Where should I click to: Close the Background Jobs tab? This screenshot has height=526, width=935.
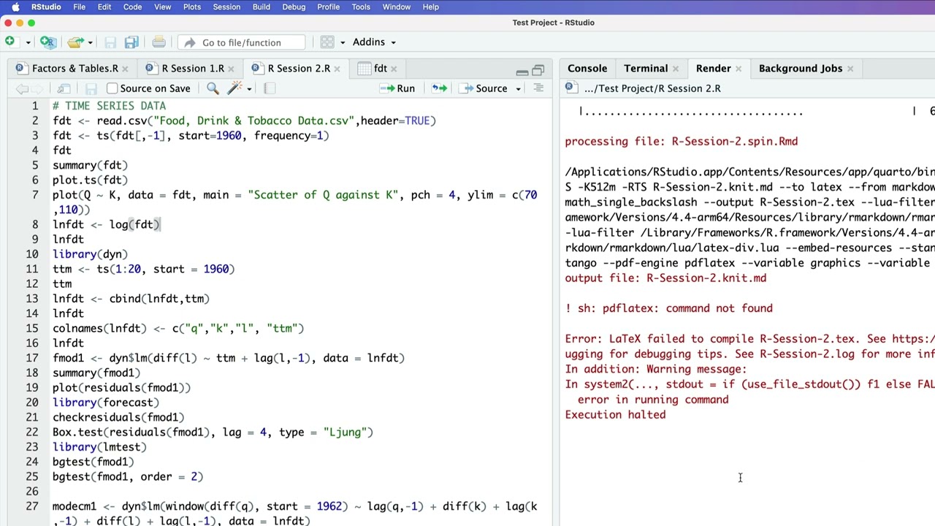click(x=850, y=69)
